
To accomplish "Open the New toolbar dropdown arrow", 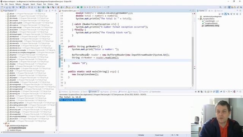I will [x=5, y=7].
